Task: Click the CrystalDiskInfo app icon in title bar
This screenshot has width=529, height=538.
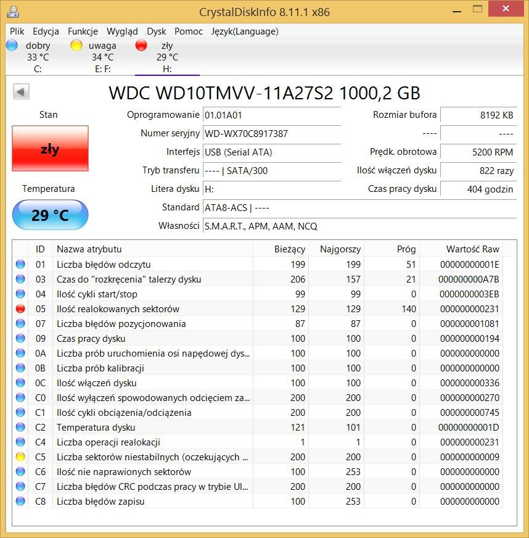Action: 13,12
